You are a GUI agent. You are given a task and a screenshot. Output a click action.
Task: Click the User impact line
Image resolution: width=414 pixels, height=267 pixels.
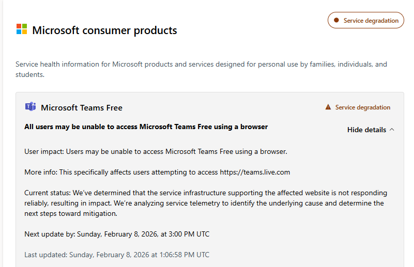(x=155, y=151)
